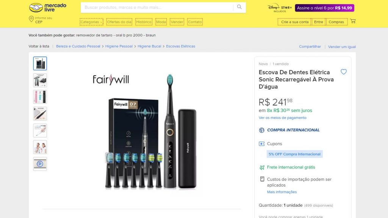Image resolution: width=388 pixels, height=218 pixels.
Task: Open the Moda menu item
Action: point(161,22)
